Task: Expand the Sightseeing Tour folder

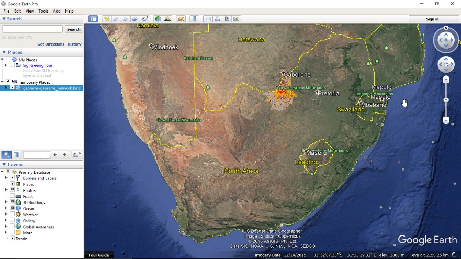Action: [x=6, y=65]
